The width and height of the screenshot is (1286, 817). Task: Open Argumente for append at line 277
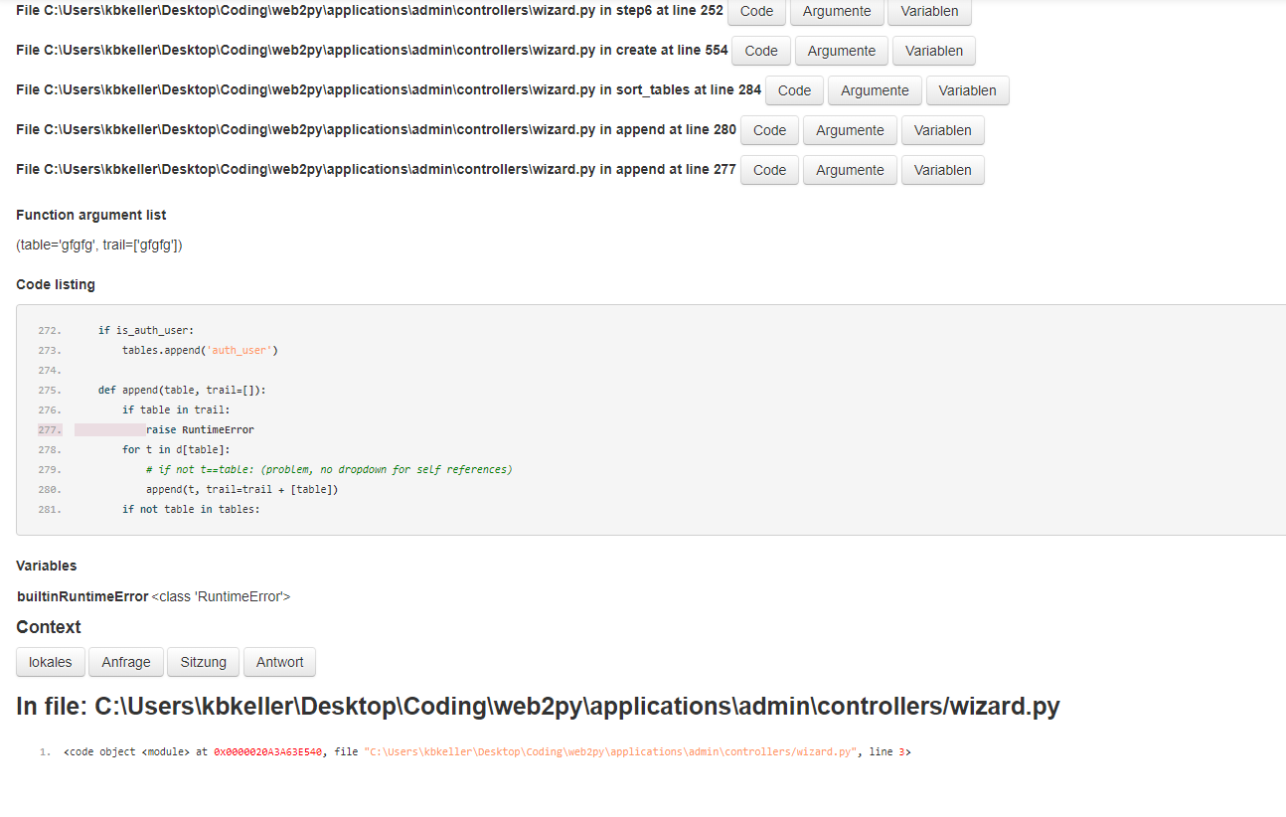pos(850,169)
